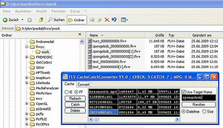Viewport: 223px width, 128px height.
Task: Click the Adresse path field
Action: point(119,28)
